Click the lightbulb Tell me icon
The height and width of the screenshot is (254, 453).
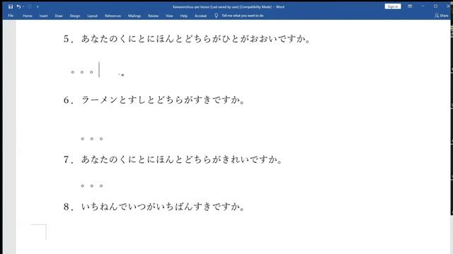216,16
